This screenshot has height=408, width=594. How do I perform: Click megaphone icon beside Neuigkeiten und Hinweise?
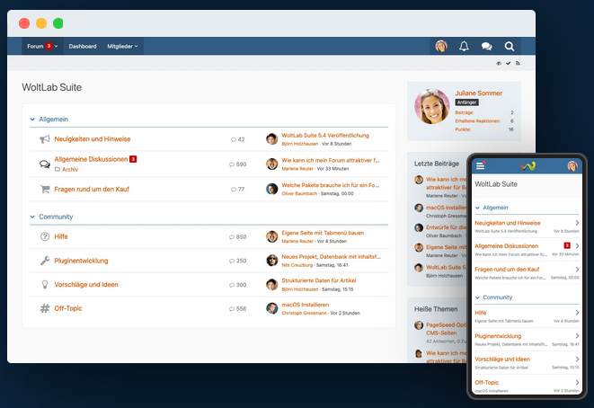point(45,139)
